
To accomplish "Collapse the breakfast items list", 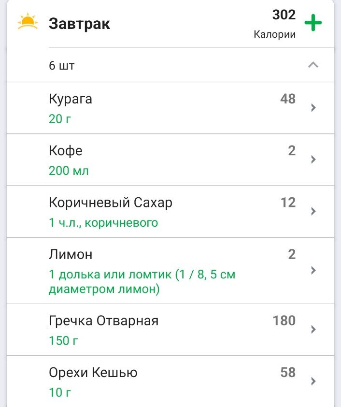I will (x=313, y=64).
